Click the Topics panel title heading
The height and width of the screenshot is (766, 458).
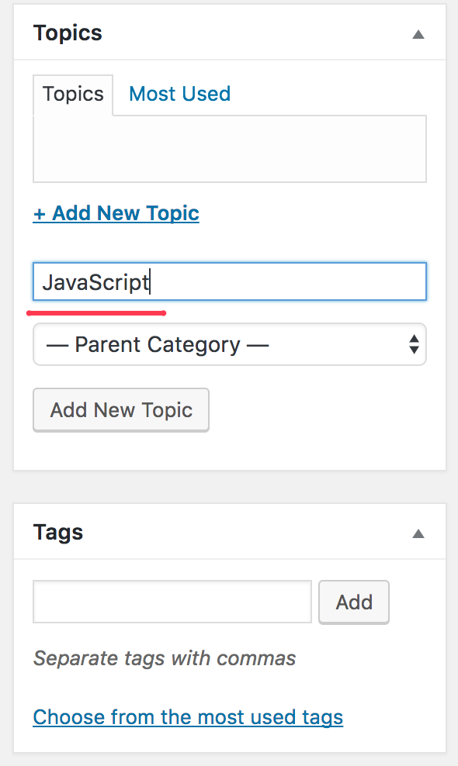pyautogui.click(x=68, y=33)
